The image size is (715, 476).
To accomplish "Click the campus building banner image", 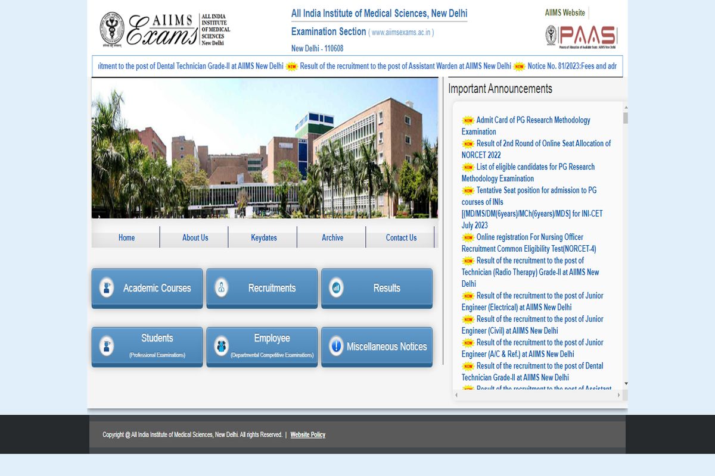I will (265, 148).
